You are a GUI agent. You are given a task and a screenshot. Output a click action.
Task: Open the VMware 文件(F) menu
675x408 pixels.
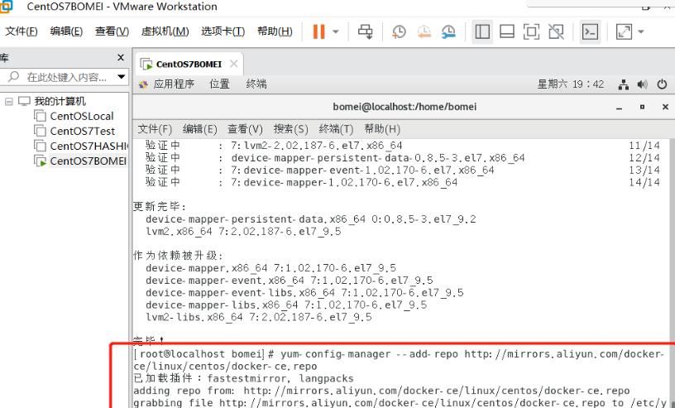click(x=22, y=31)
